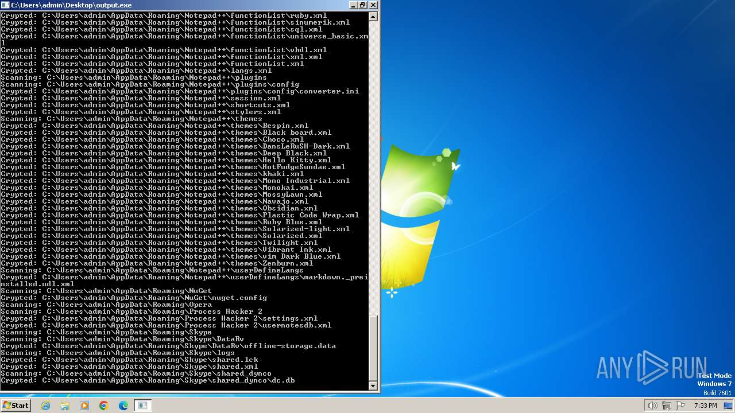Click the line ending functionList\xml.xml

click(161, 57)
